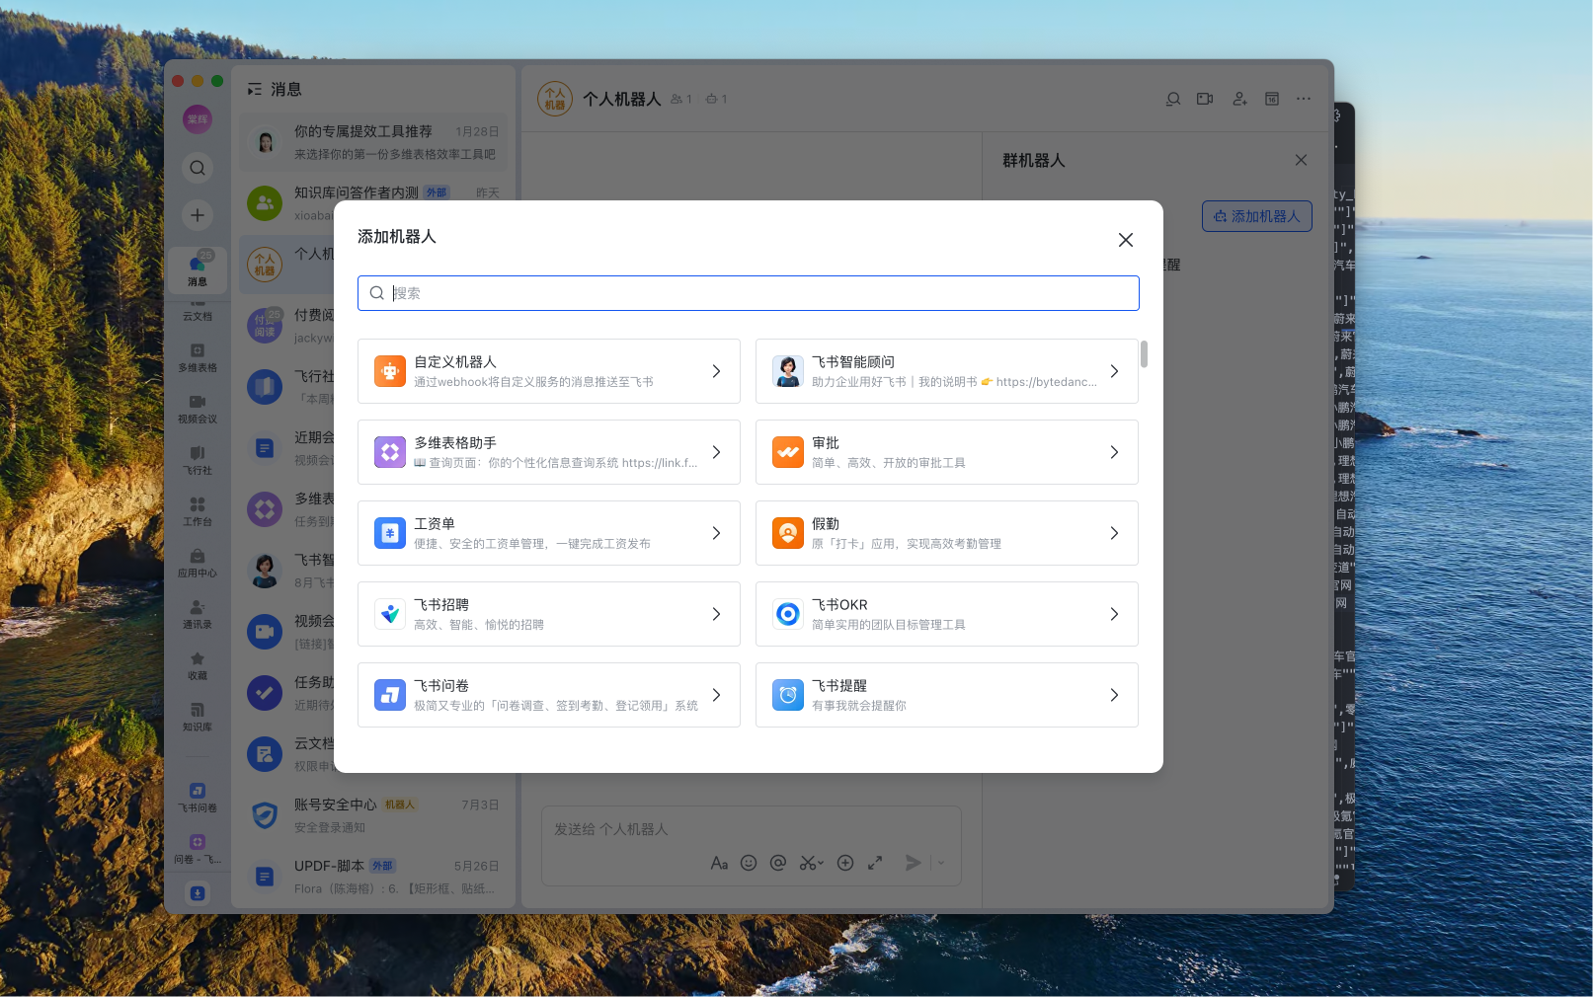Expand 工资单 row chevron

click(x=717, y=533)
